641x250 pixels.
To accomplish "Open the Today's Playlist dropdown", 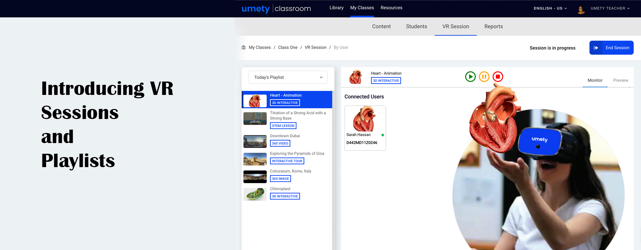I will 288,77.
